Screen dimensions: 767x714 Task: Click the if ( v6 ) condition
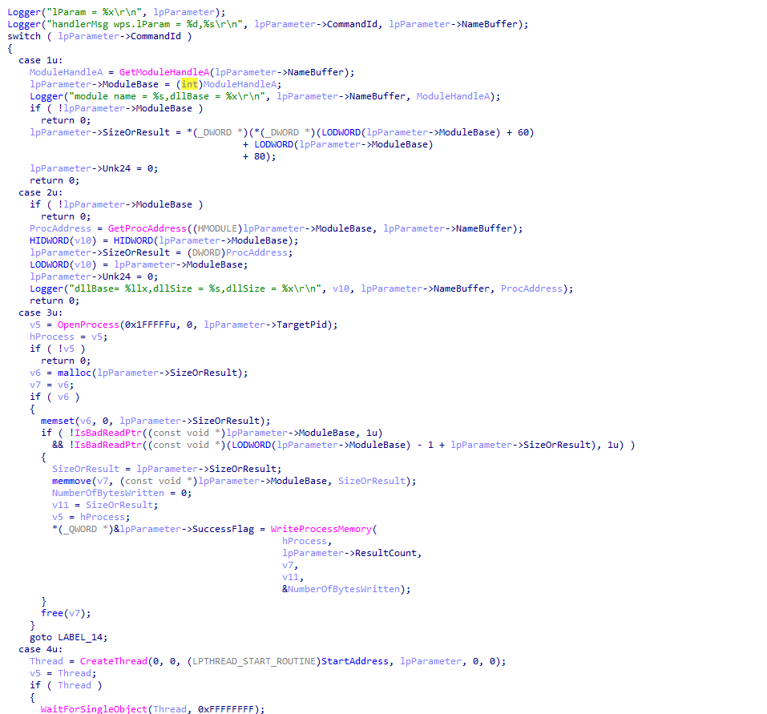(54, 397)
